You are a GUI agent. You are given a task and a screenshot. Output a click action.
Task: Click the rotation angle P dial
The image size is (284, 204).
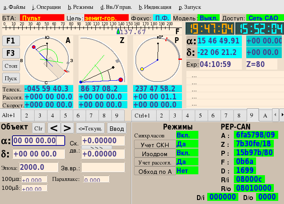(x=157, y=59)
